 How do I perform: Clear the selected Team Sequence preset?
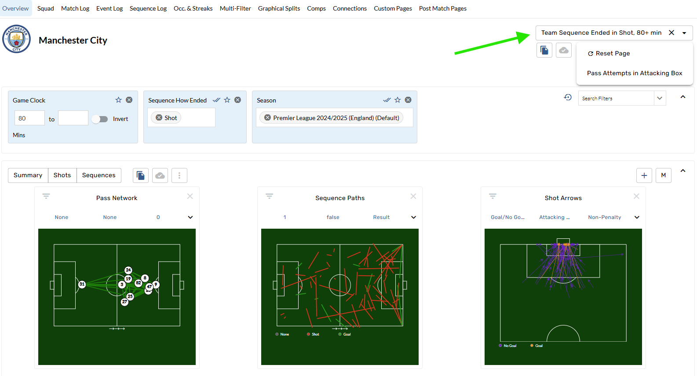click(671, 33)
